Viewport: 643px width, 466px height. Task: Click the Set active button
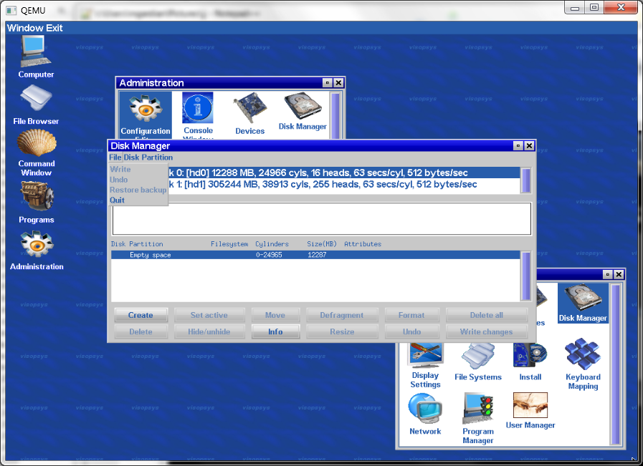click(209, 315)
